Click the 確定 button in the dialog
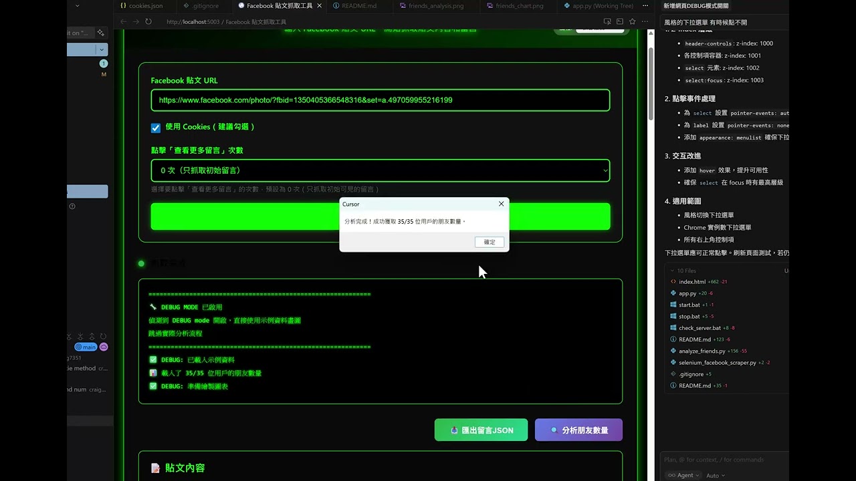 pos(490,242)
